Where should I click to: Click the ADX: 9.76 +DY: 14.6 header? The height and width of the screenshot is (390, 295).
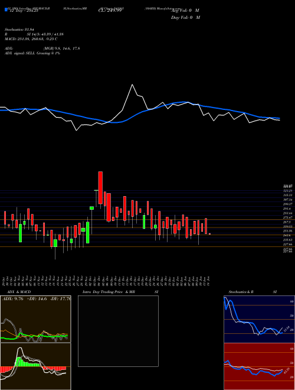click(x=37, y=299)
